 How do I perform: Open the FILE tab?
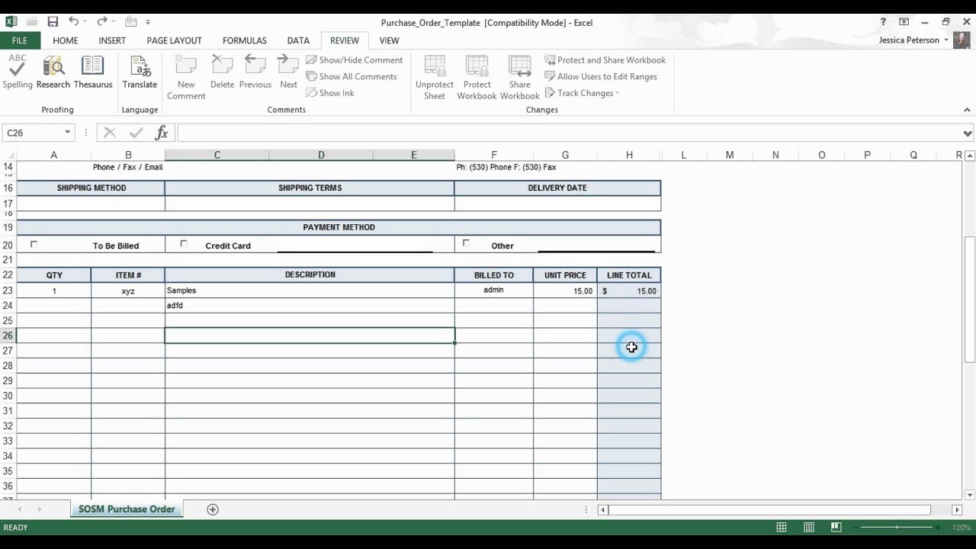tap(19, 40)
